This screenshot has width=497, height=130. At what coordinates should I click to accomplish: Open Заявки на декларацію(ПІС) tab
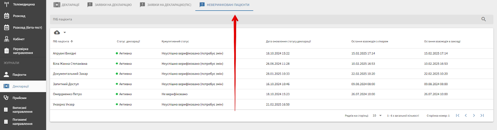(166, 5)
